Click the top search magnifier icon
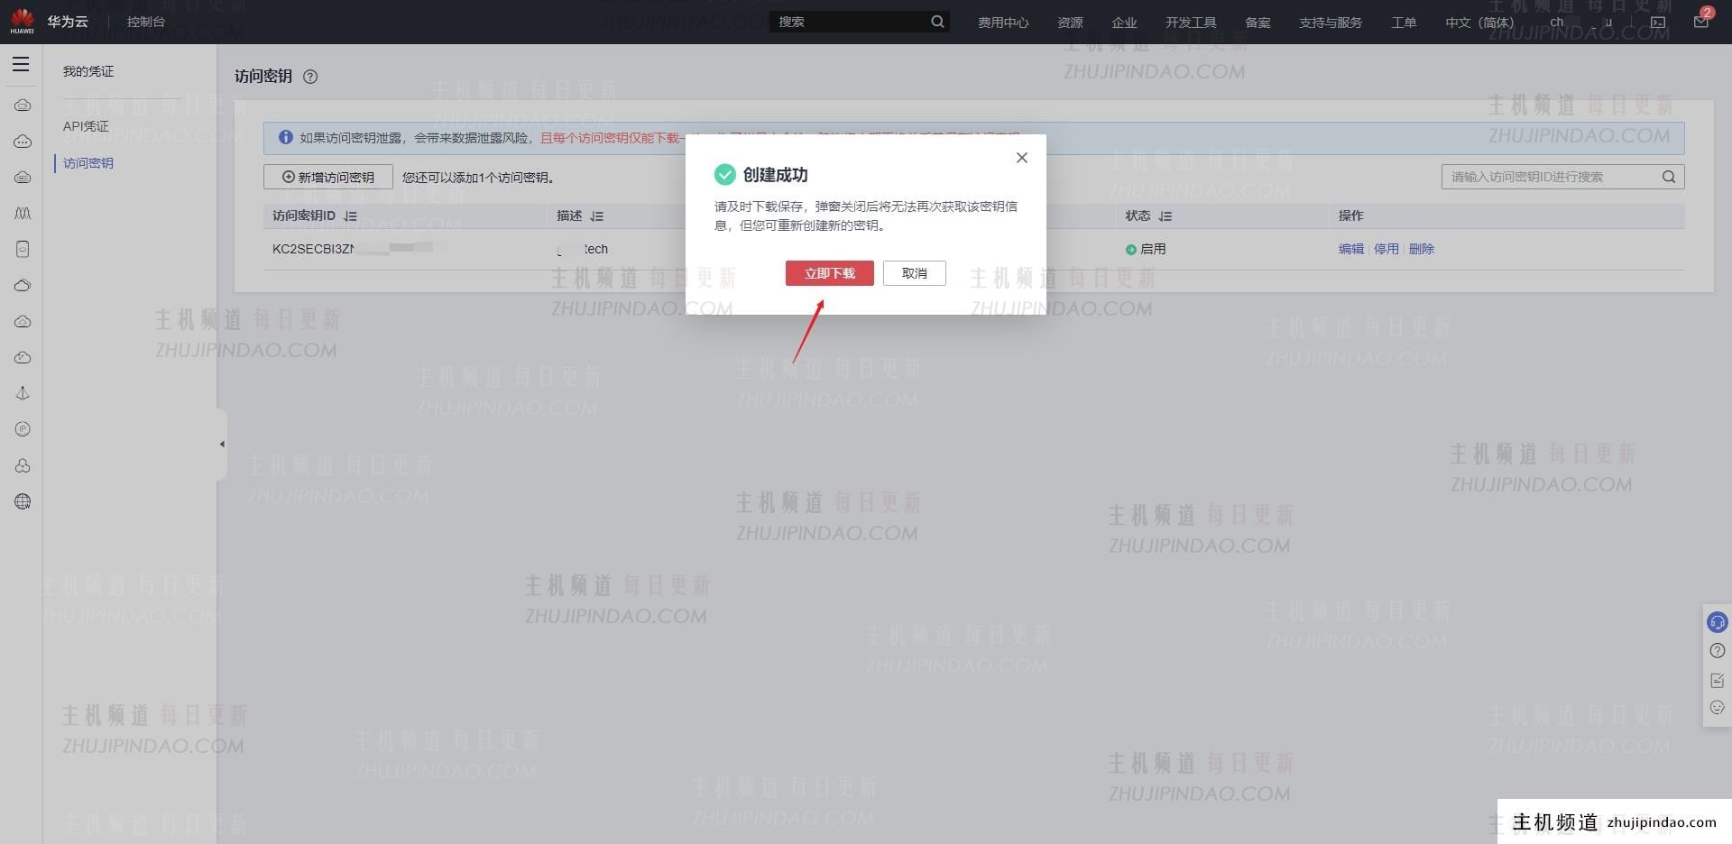1732x844 pixels. 937,22
